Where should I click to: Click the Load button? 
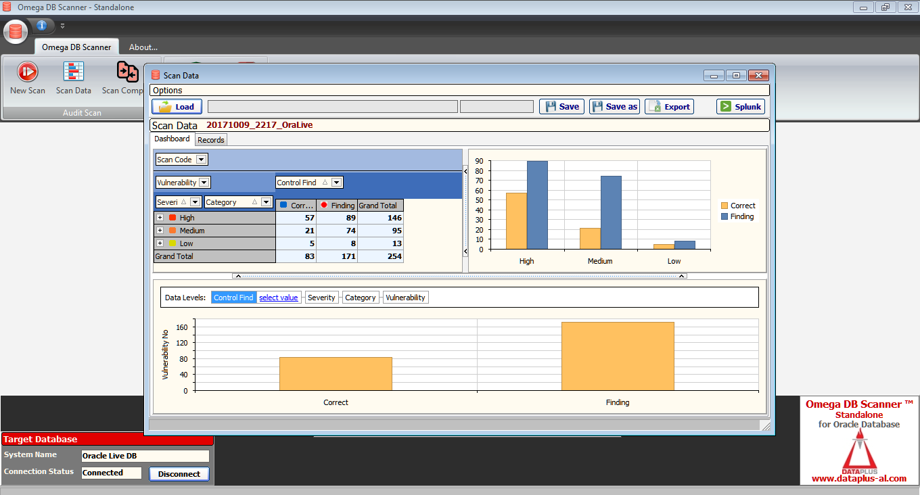pos(177,106)
